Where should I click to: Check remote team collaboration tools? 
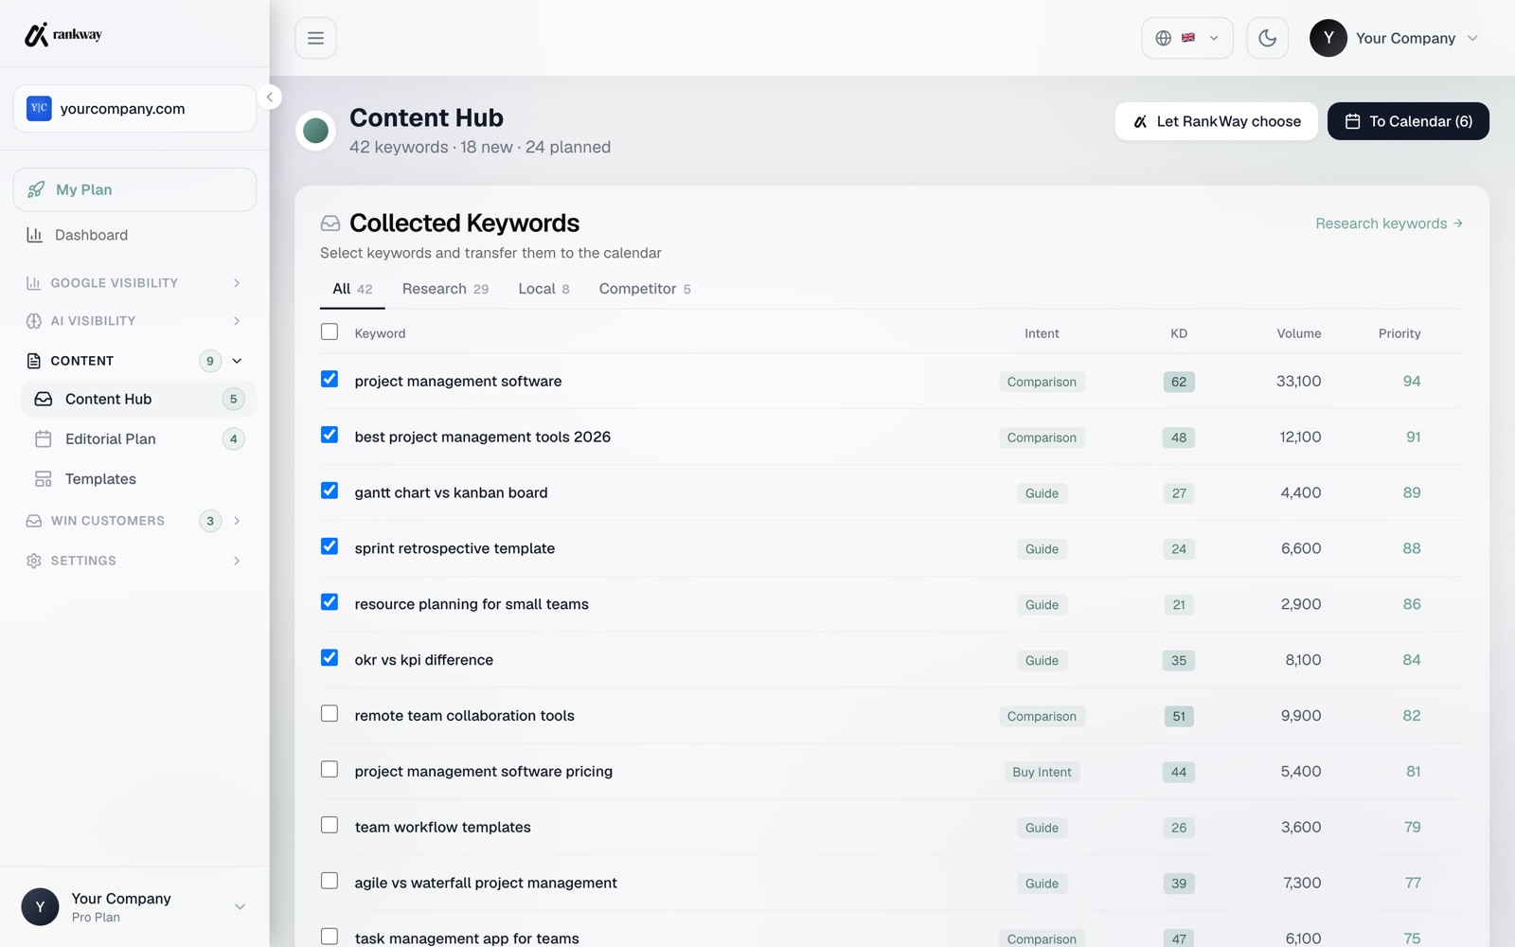click(330, 713)
